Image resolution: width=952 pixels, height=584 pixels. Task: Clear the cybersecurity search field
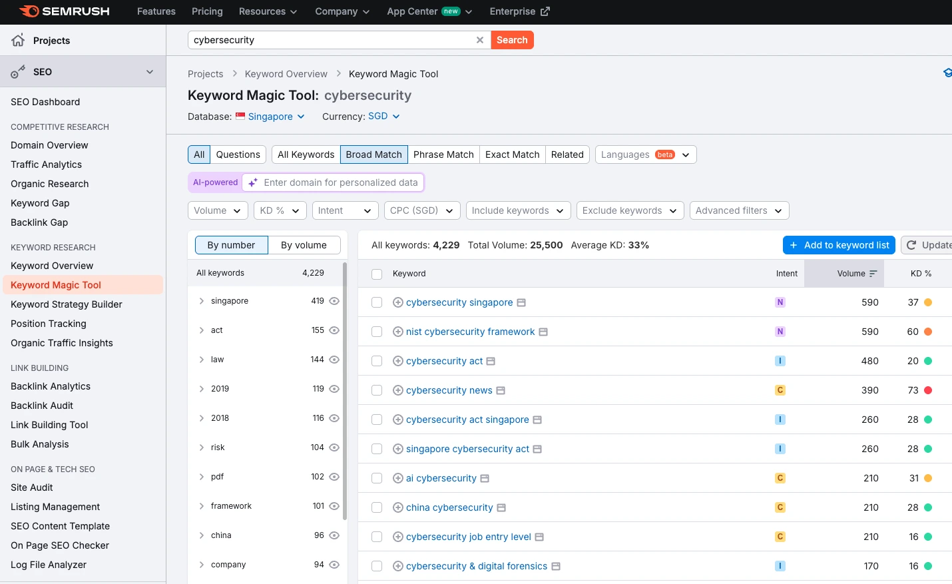click(479, 40)
